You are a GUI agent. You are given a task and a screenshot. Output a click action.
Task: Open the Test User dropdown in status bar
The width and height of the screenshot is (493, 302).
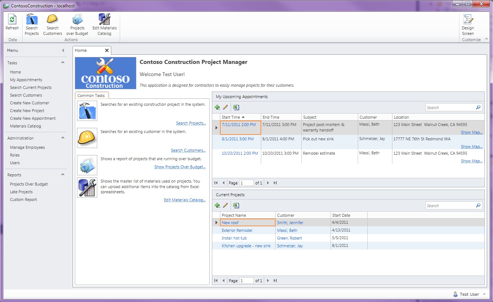pos(484,294)
